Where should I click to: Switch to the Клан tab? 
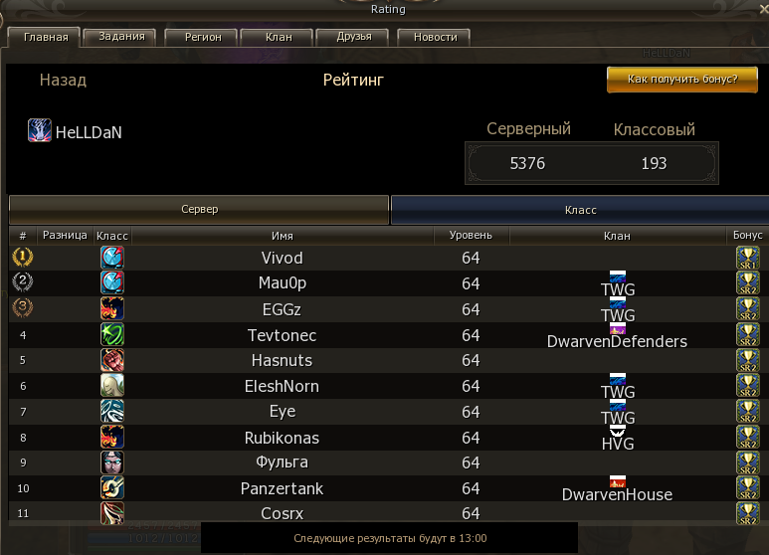[279, 37]
